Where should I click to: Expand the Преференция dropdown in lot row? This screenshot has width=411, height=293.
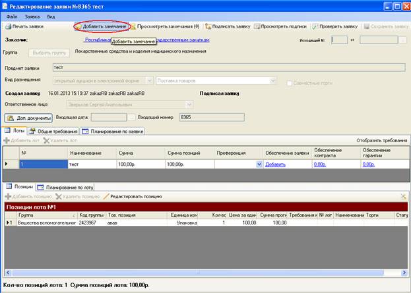[259, 165]
